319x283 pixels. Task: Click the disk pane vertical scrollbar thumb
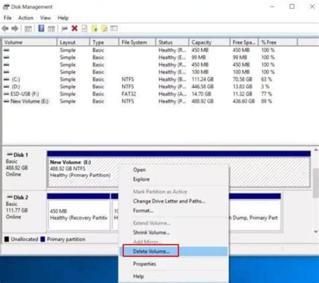316,183
